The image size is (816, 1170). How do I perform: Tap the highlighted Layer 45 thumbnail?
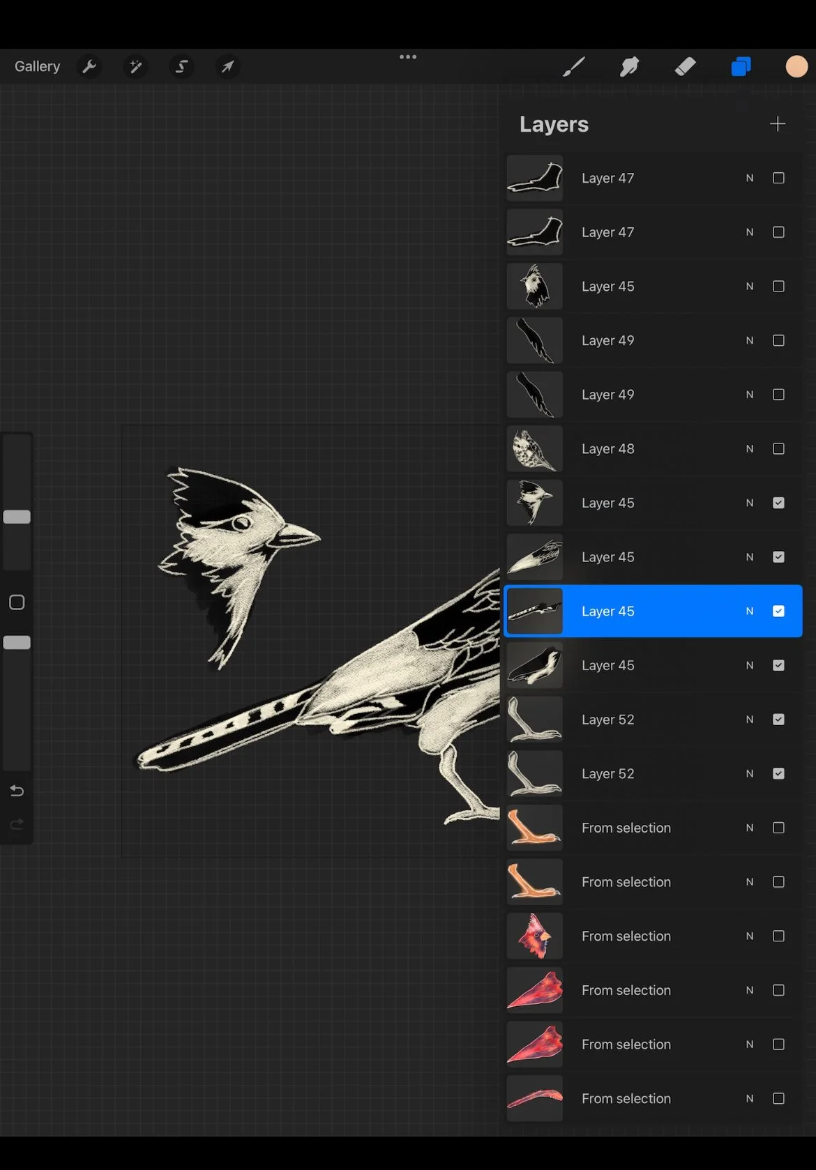click(535, 611)
